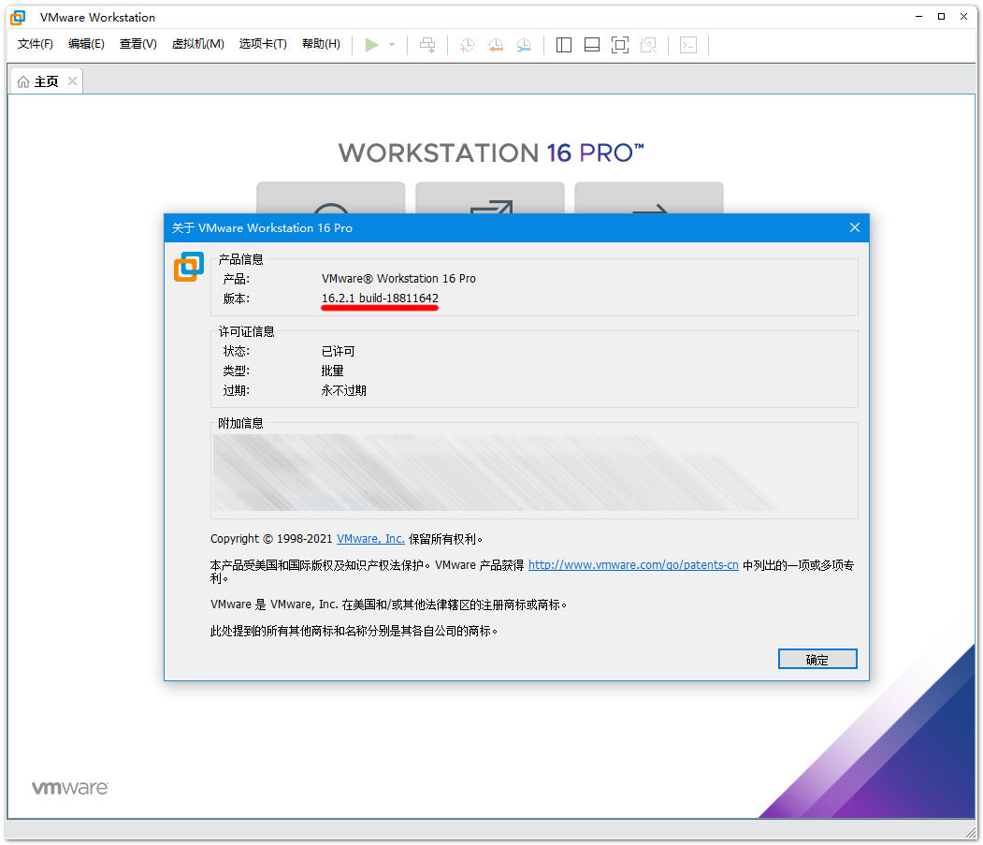Image resolution: width=983 pixels, height=845 pixels.
Task: Click the VMware logo icon in About dialog
Action: click(189, 267)
